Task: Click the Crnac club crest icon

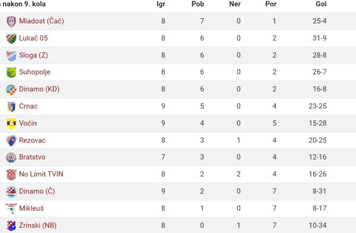Action: [11, 107]
